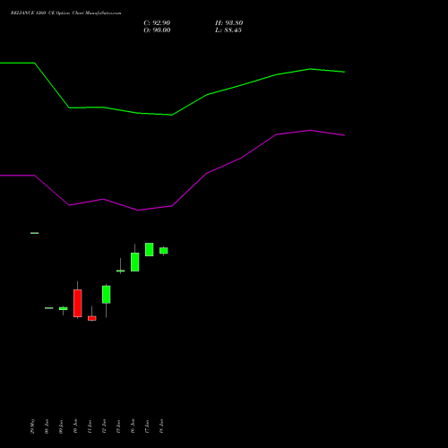
Task: Click the 09 Jun date label
Action: [x=61, y=426]
